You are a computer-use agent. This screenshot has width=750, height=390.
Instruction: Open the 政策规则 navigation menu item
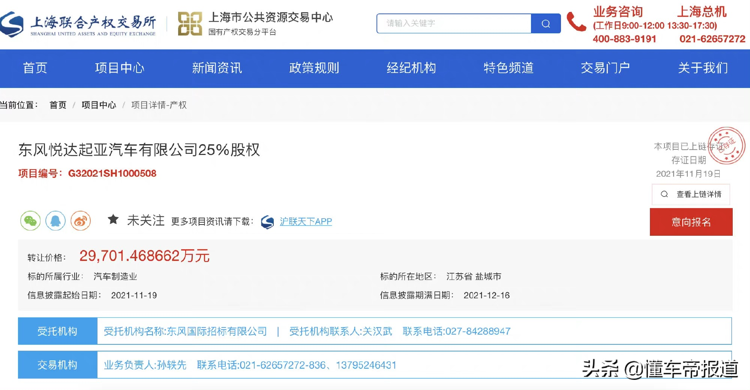(x=314, y=68)
